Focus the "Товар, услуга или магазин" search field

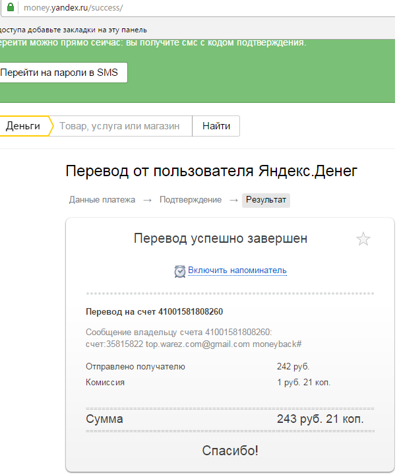point(119,126)
